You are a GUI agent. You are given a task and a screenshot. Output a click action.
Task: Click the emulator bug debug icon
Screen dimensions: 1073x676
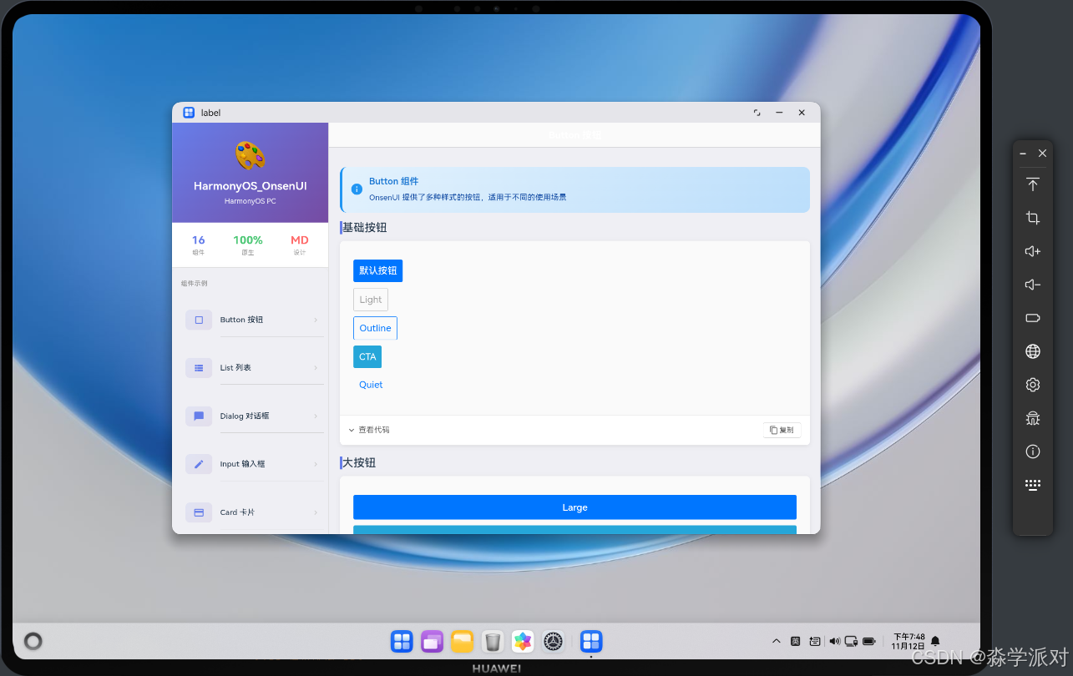pyautogui.click(x=1033, y=418)
